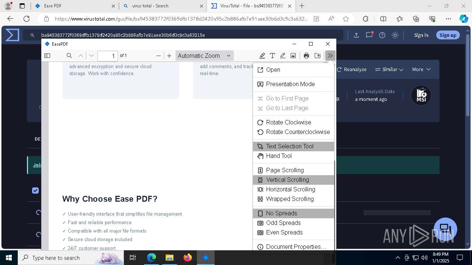The image size is (472, 265).
Task: Rotate the page Counterclockwise
Action: tap(294, 132)
